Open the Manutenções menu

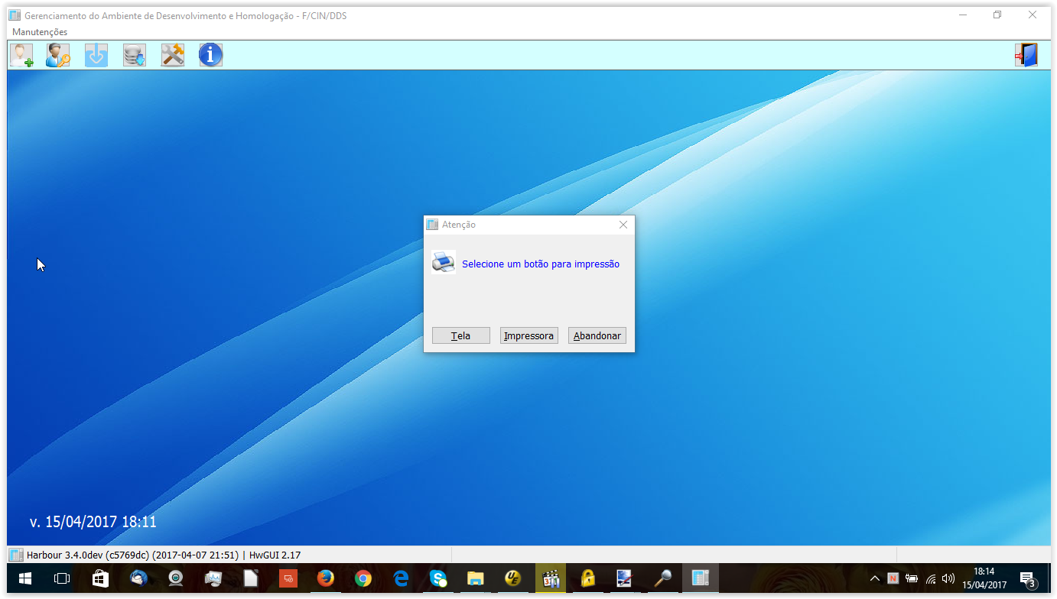point(40,32)
